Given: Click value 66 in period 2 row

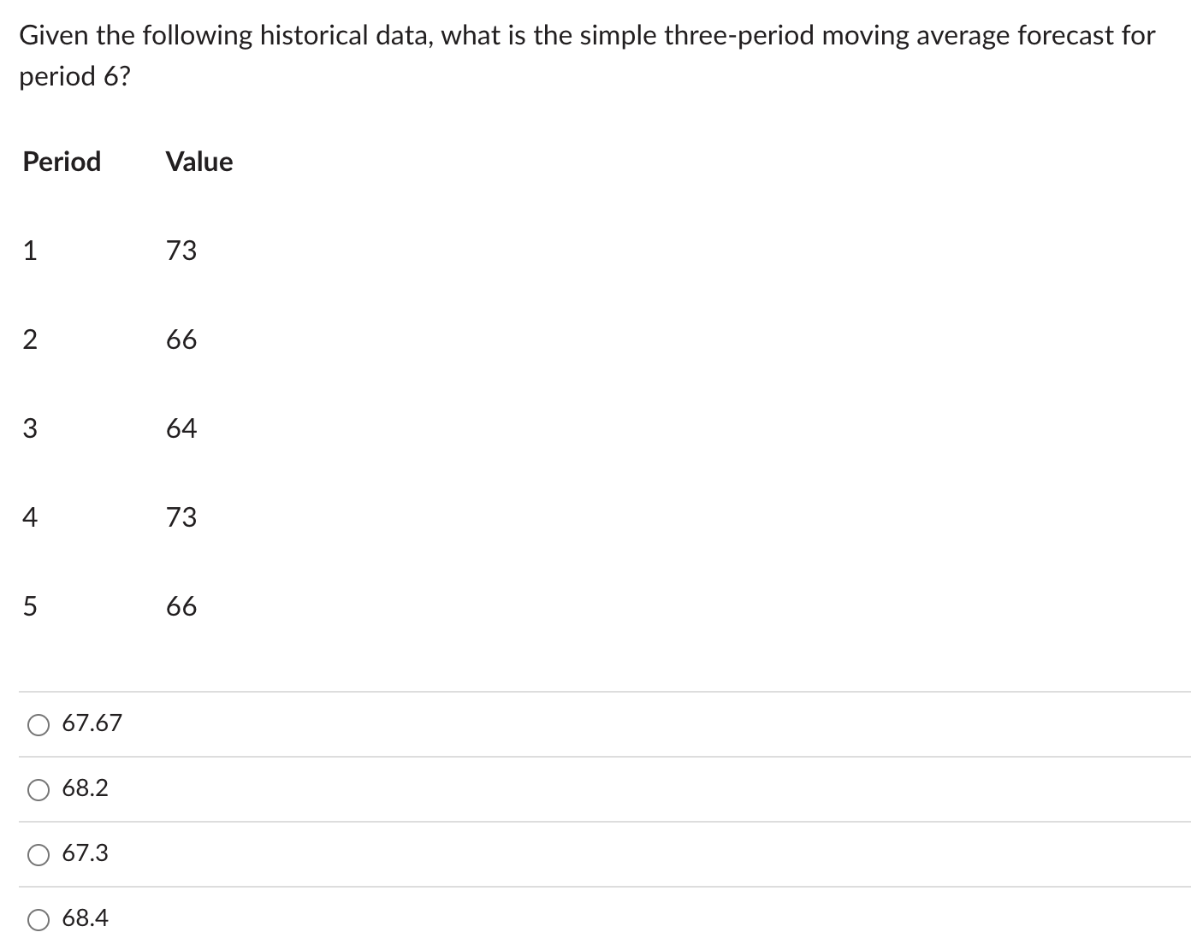Looking at the screenshot, I should pos(181,339).
